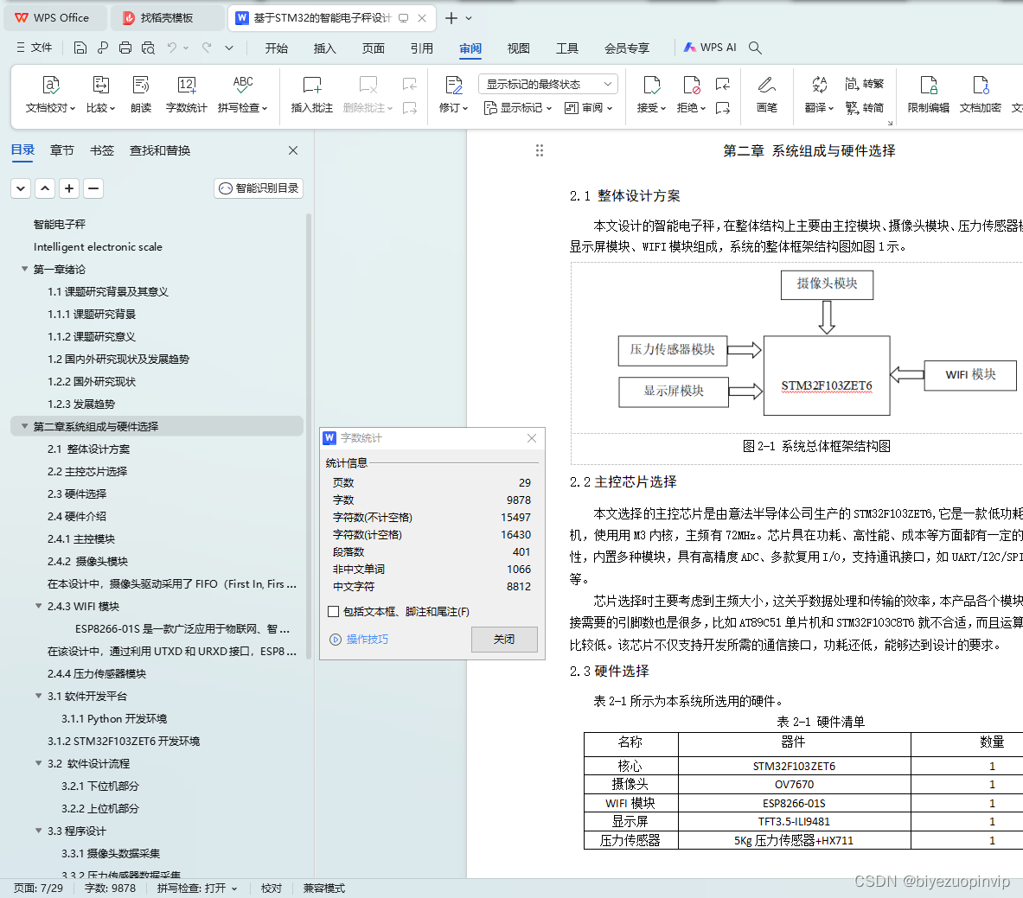
Task: Collapse the 3.1 软件开发平台 node
Action: pyautogui.click(x=39, y=696)
